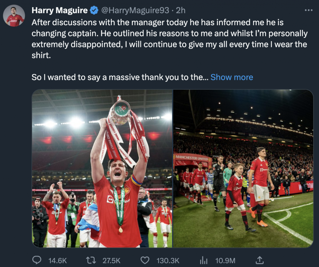Viewport: 319px width, 267px height.
Task: Click the 2h timestamp
Action: pyautogui.click(x=181, y=11)
